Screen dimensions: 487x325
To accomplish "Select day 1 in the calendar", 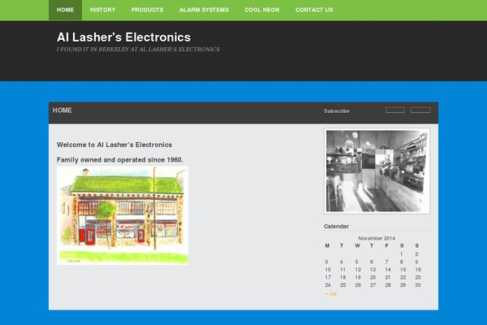I will point(401,254).
